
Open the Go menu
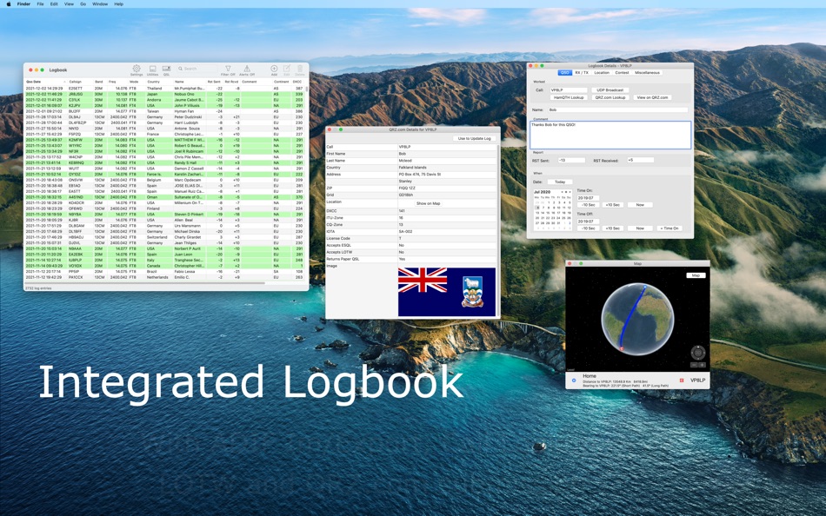[83, 3]
